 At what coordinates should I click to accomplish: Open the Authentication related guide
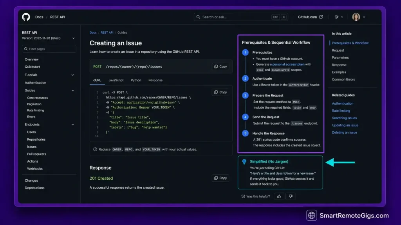342,103
